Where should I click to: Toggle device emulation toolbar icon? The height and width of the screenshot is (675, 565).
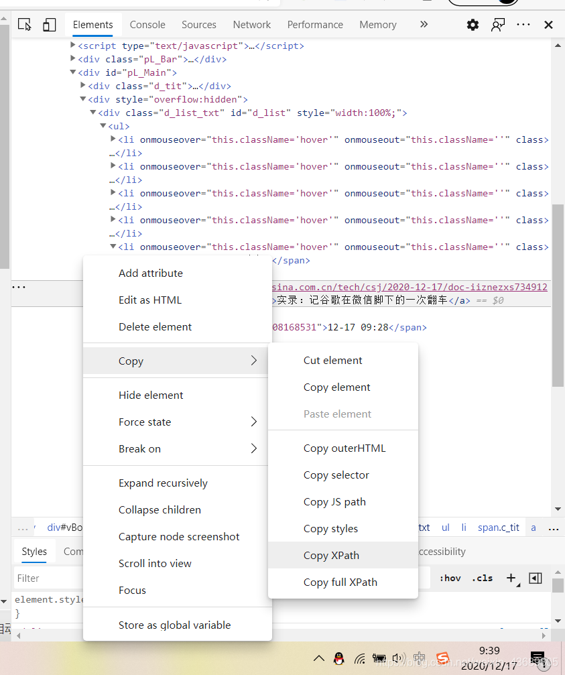50,25
